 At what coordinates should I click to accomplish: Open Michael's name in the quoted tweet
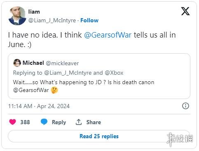pos(33,63)
